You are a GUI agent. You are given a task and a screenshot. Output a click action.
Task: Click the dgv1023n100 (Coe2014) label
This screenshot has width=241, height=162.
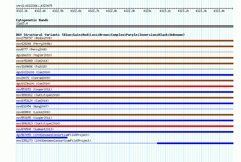(33, 84)
